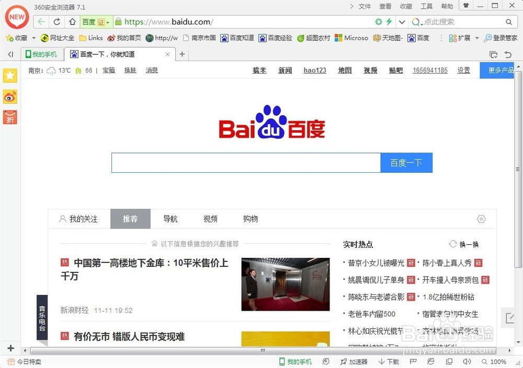Click 换一换 to refresh hot topics
This screenshot has width=523, height=368.
tap(464, 244)
